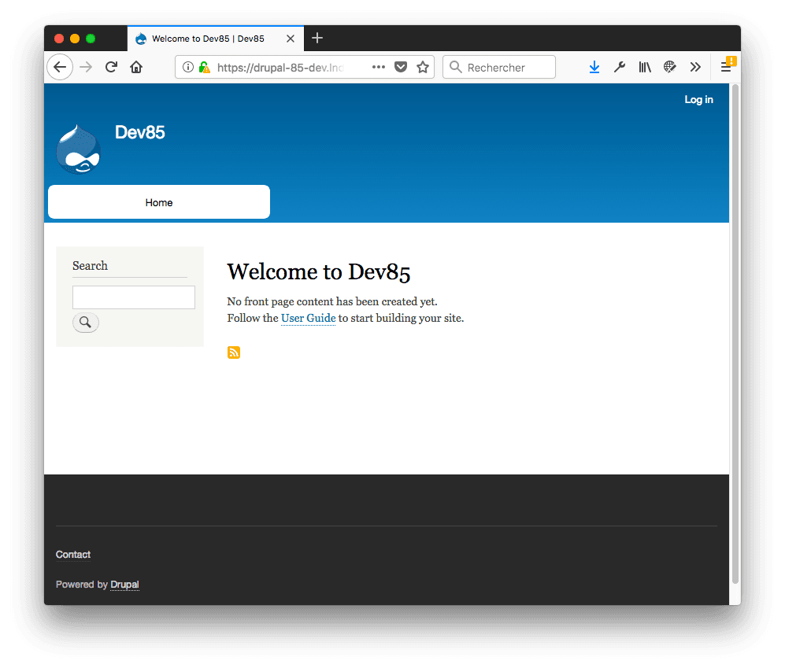Open the Firefox hamburger menu
The height and width of the screenshot is (668, 785).
(728, 67)
